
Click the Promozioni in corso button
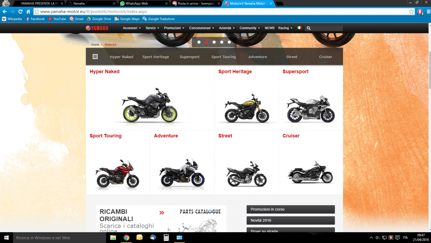pyautogui.click(x=291, y=209)
